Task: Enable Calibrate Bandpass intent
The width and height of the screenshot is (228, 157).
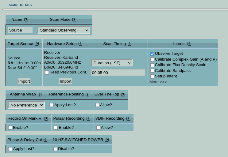Action: click(x=152, y=71)
